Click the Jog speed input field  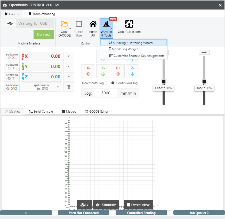(x=106, y=93)
